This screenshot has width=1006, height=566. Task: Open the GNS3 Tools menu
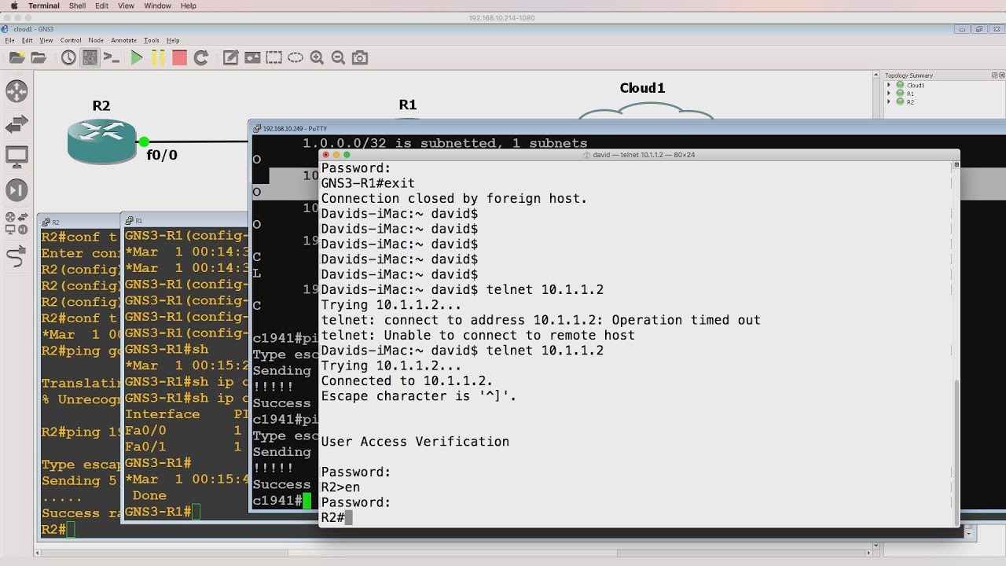152,40
